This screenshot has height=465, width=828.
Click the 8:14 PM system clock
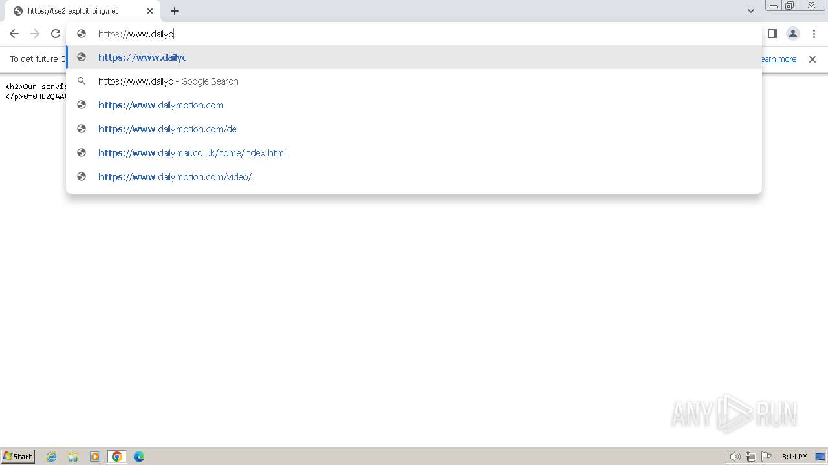(x=794, y=457)
